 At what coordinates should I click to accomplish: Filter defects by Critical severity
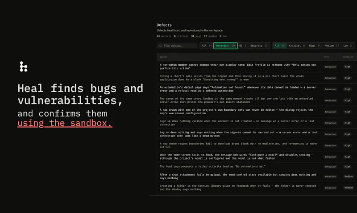tap(297, 46)
